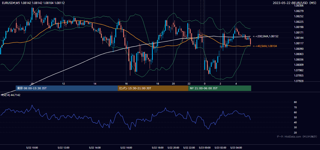The height and width of the screenshot is (150, 320).
Task: Click hour label 12 under price chart
Action: [x=63, y=83]
